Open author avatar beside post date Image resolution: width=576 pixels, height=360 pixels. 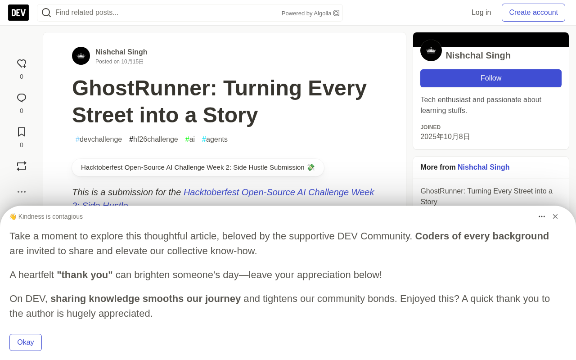[81, 56]
